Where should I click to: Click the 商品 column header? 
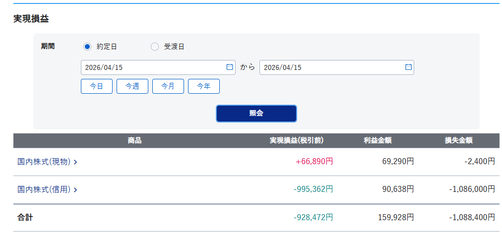point(134,141)
